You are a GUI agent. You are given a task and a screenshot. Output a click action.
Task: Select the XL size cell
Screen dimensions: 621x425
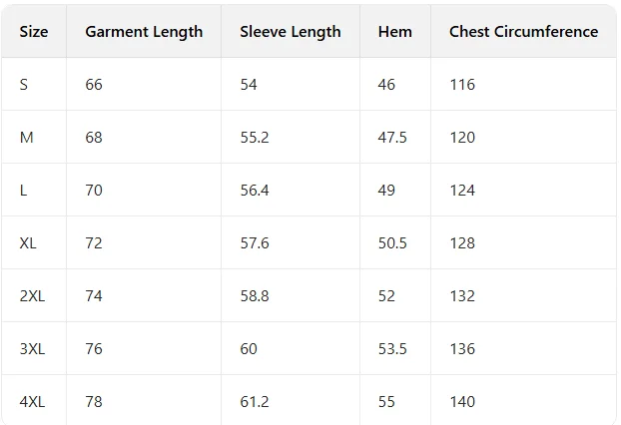point(28,243)
